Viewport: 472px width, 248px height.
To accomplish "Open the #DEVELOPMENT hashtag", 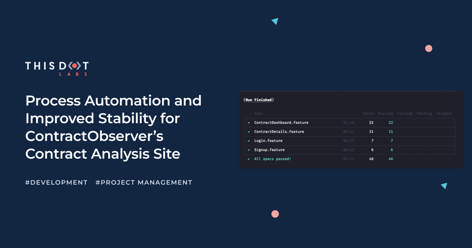I will point(56,183).
